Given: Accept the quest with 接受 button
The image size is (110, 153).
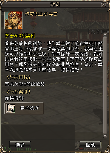Looking at the screenshot, I should [20, 145].
